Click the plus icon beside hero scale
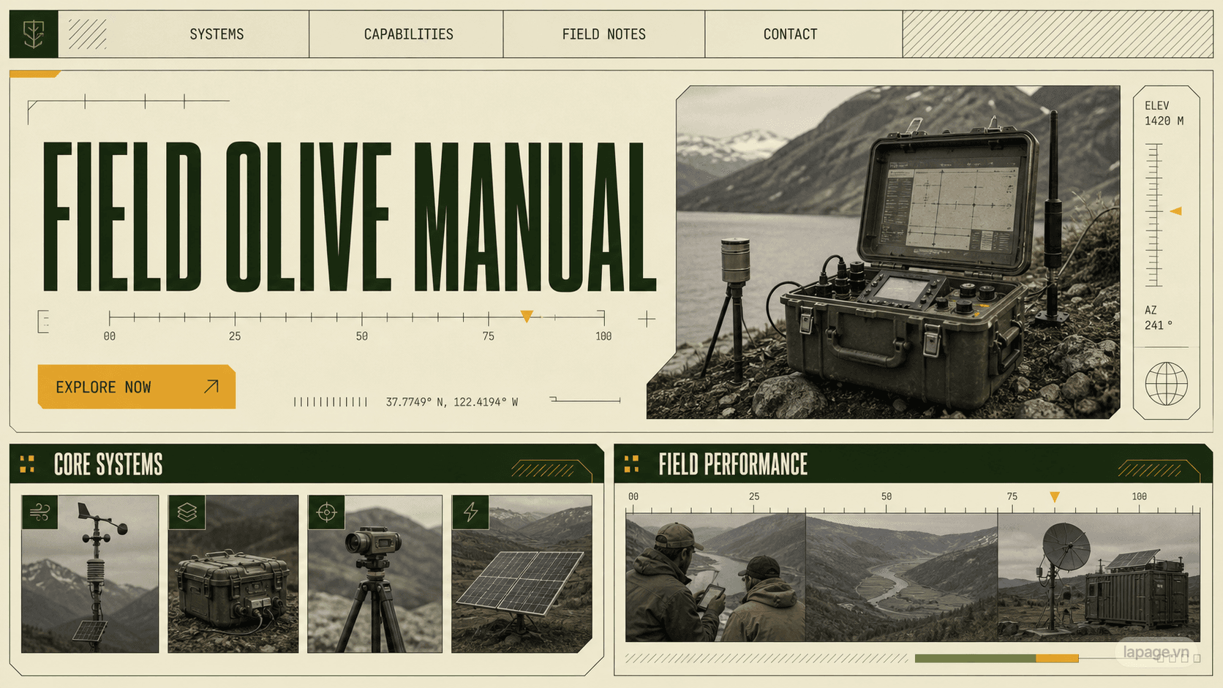Viewport: 1223px width, 688px height. (x=647, y=319)
